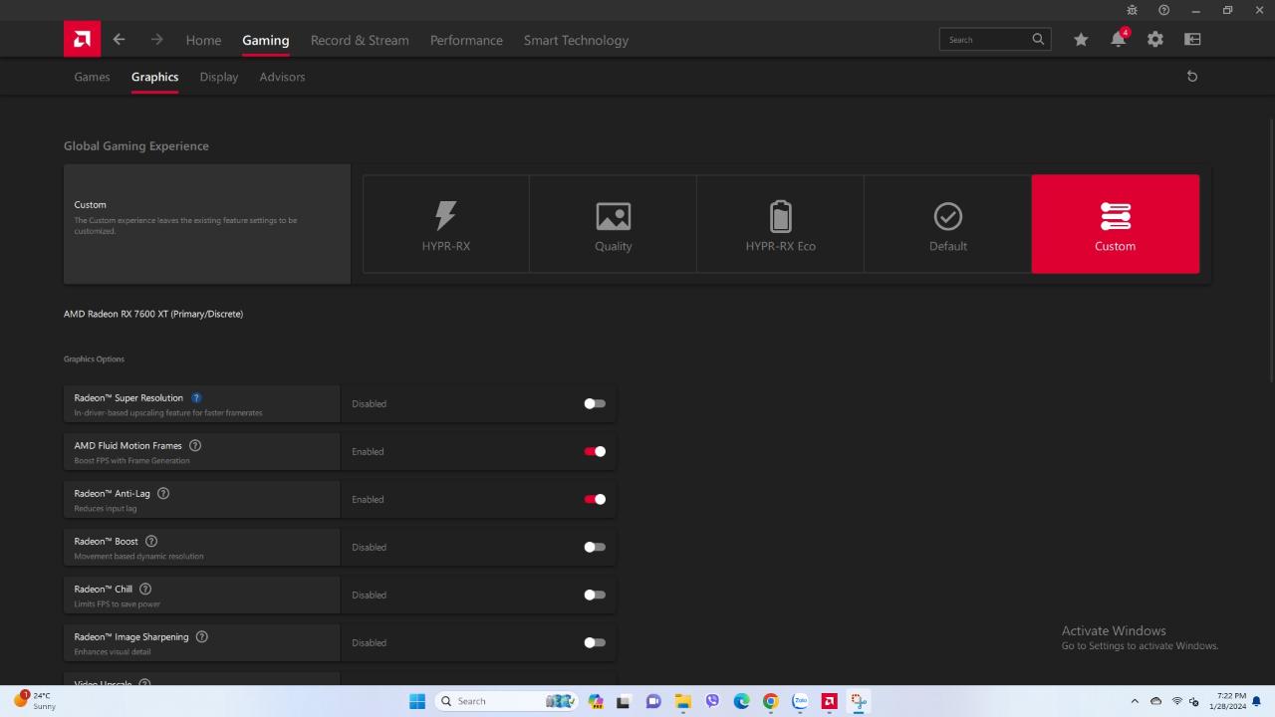Image resolution: width=1275 pixels, height=717 pixels.
Task: Show hidden system tray icons chevron
Action: (1135, 701)
